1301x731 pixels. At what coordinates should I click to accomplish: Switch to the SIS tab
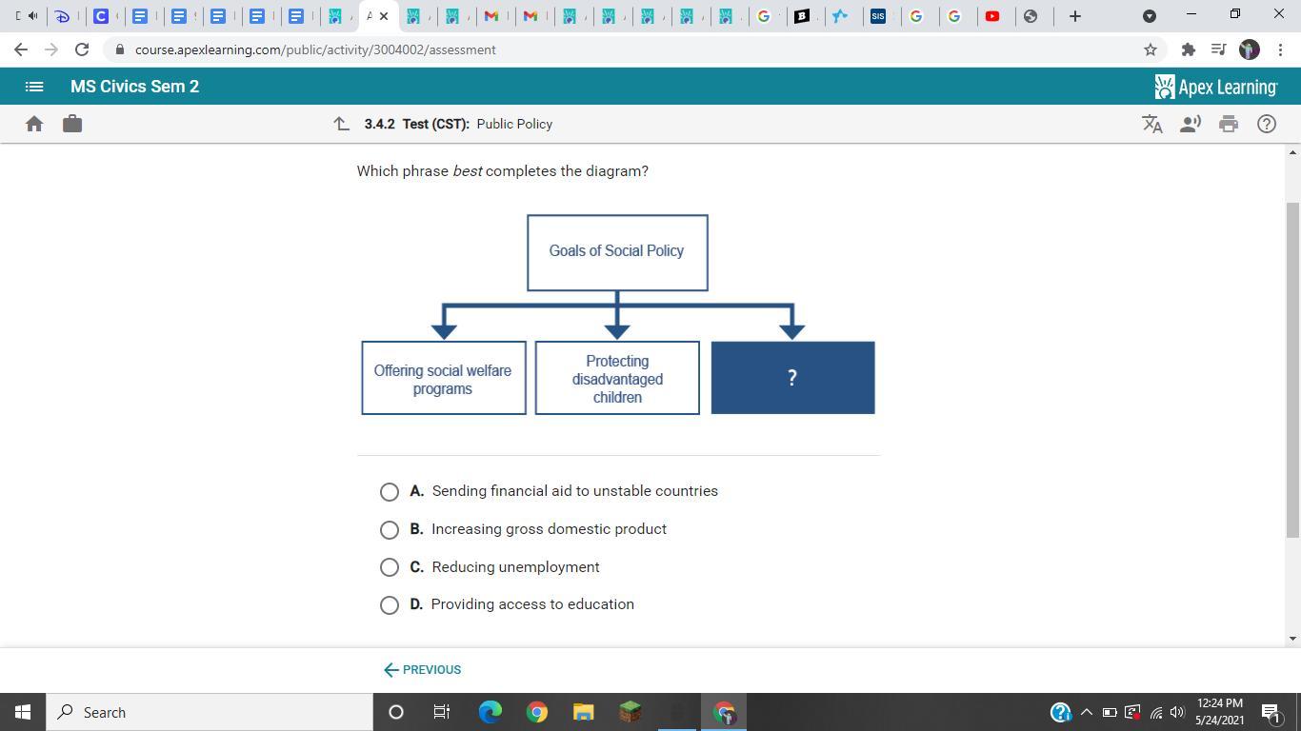(x=878, y=16)
